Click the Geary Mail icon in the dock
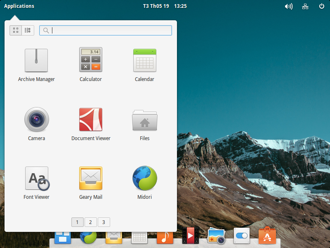330x248 pixels. coord(114,238)
